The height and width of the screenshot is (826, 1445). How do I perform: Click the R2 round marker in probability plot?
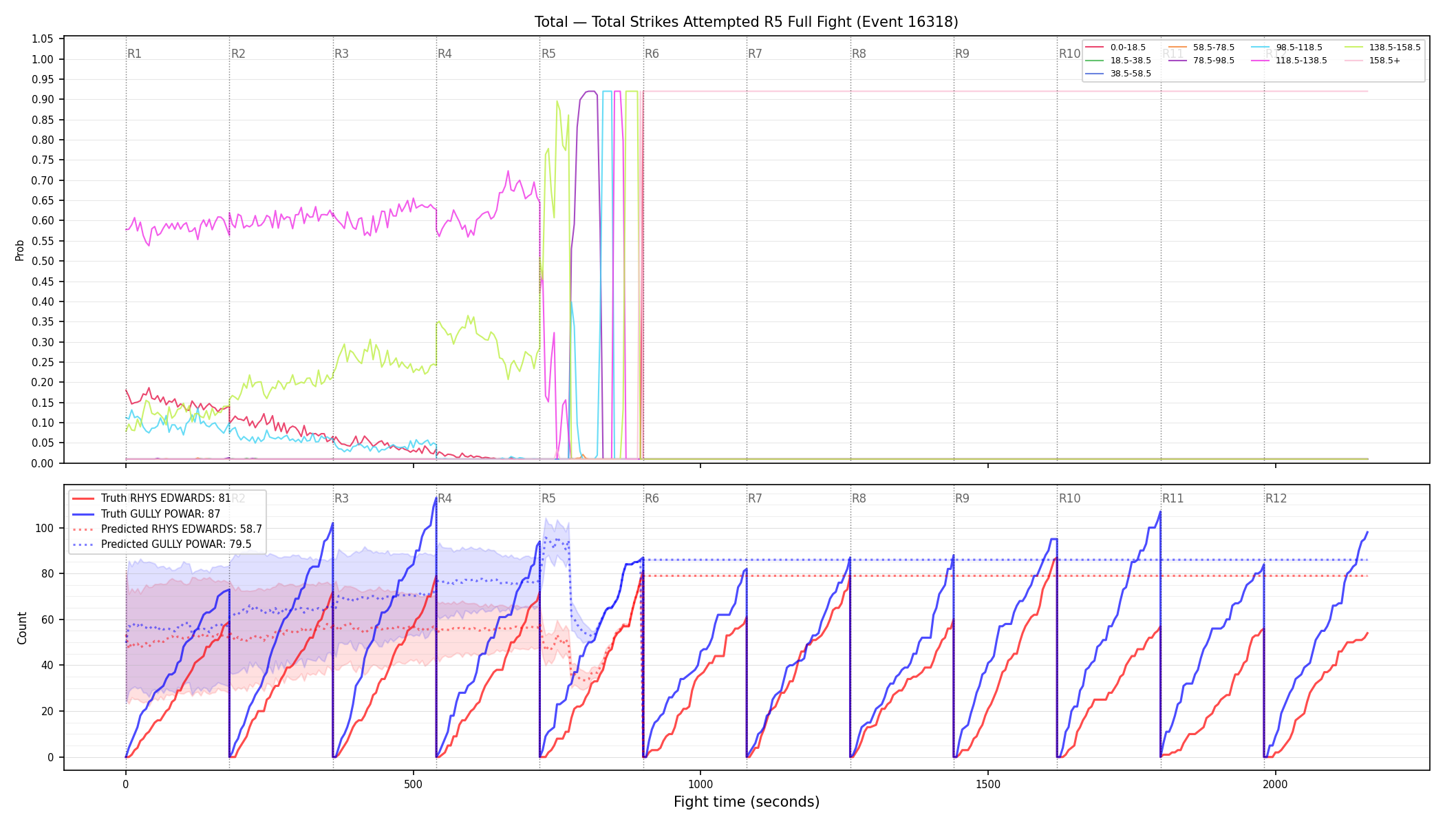point(238,54)
